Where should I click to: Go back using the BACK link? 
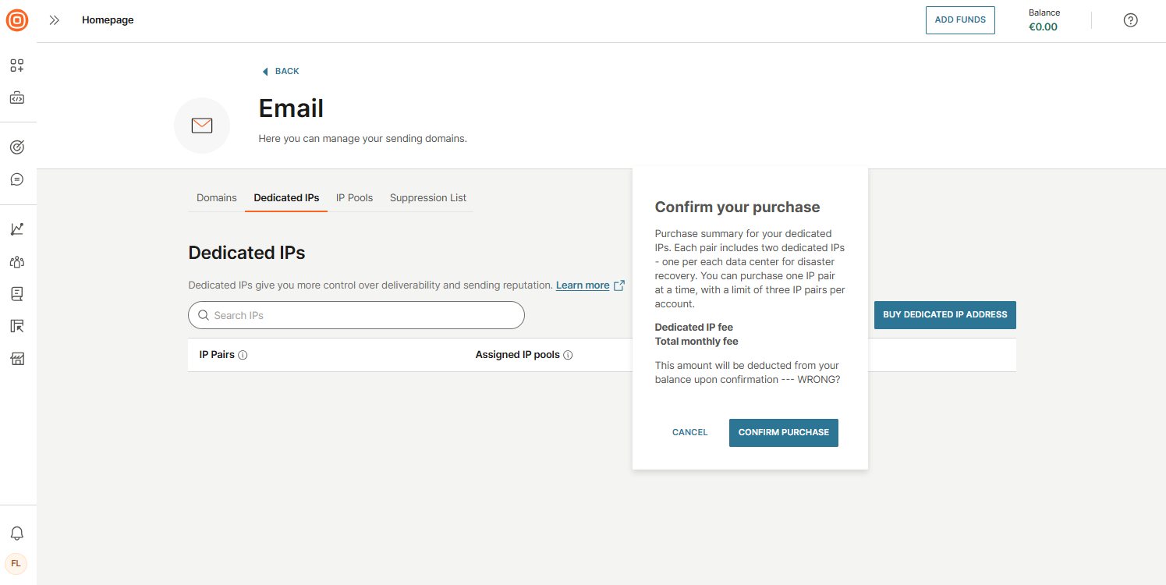281,71
